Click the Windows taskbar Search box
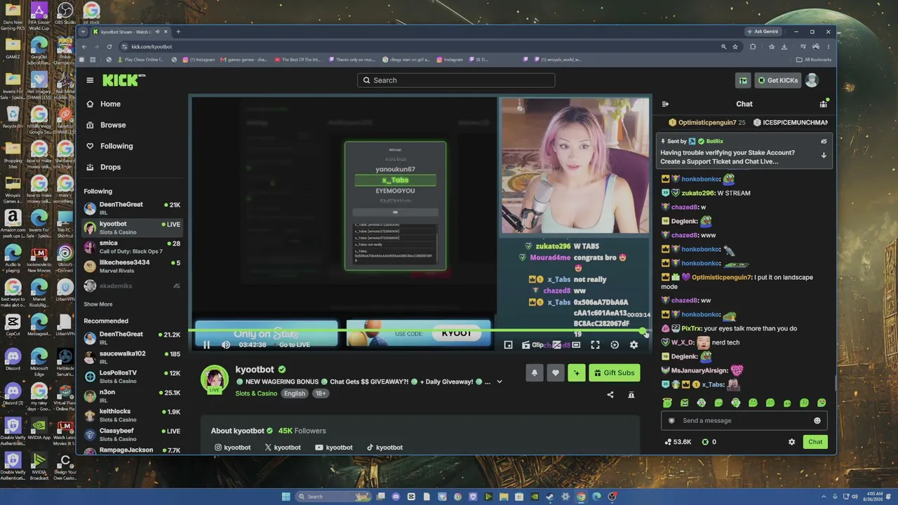898x505 pixels. pyautogui.click(x=333, y=497)
